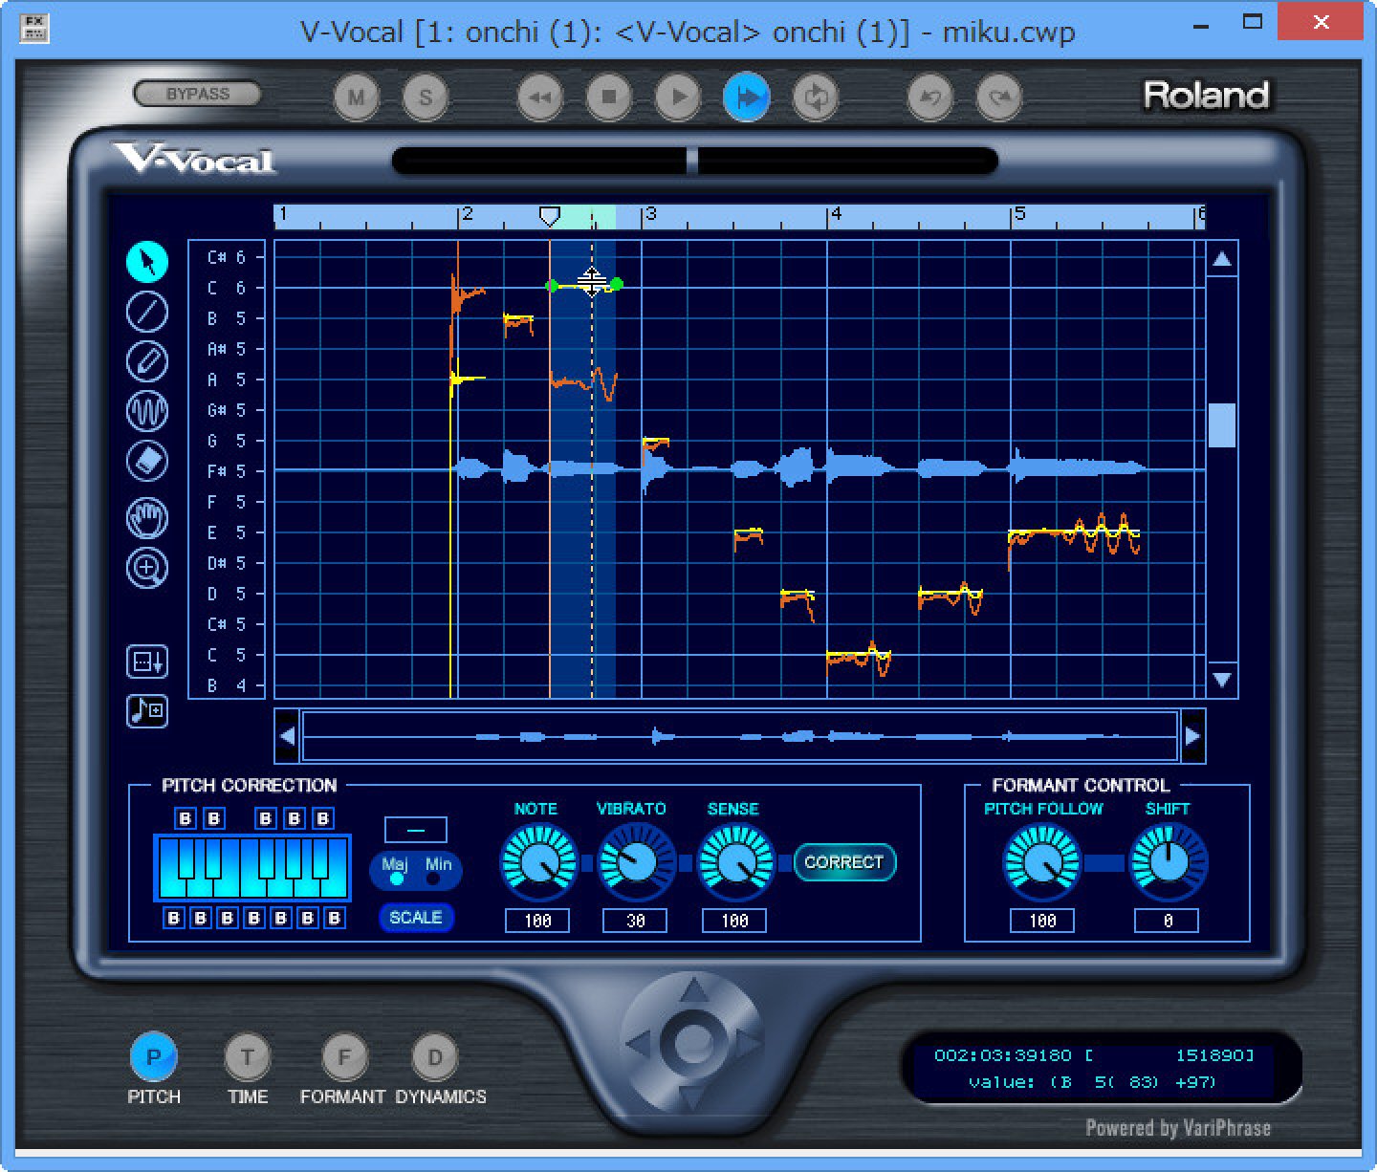The image size is (1377, 1172).
Task: Click the Undo arrow button
Action: point(930,98)
